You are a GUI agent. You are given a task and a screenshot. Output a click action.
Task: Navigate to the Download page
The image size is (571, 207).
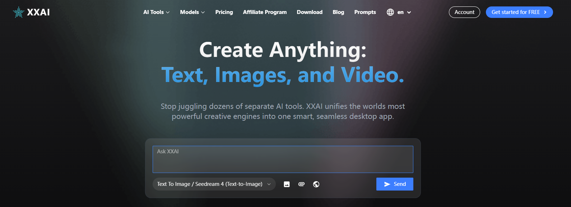pyautogui.click(x=310, y=12)
